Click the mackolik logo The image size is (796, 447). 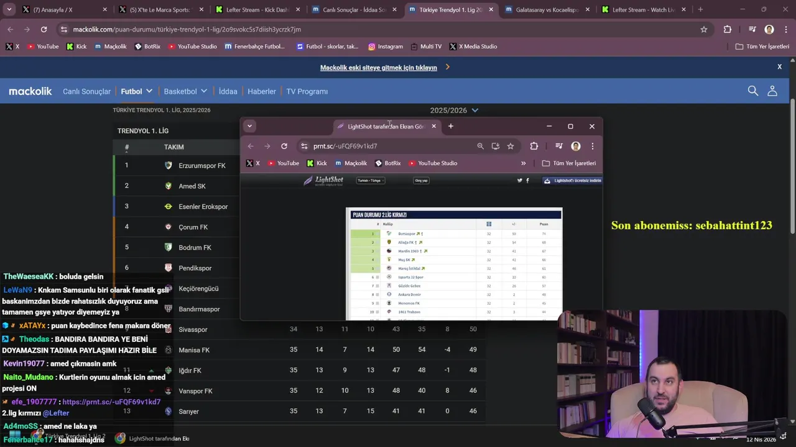point(30,91)
